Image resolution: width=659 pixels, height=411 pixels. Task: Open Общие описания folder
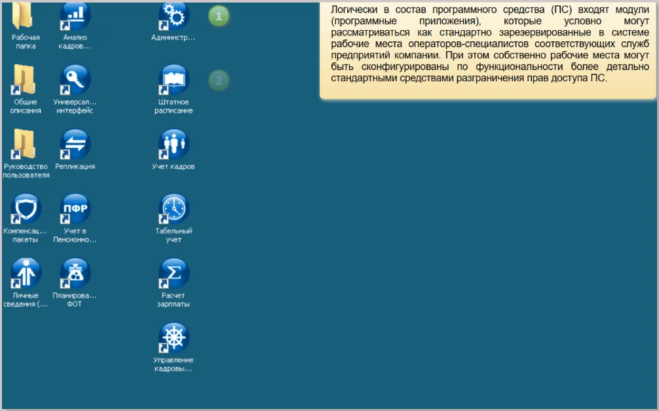24,80
